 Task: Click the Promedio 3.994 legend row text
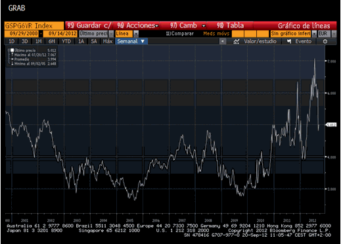(35, 59)
